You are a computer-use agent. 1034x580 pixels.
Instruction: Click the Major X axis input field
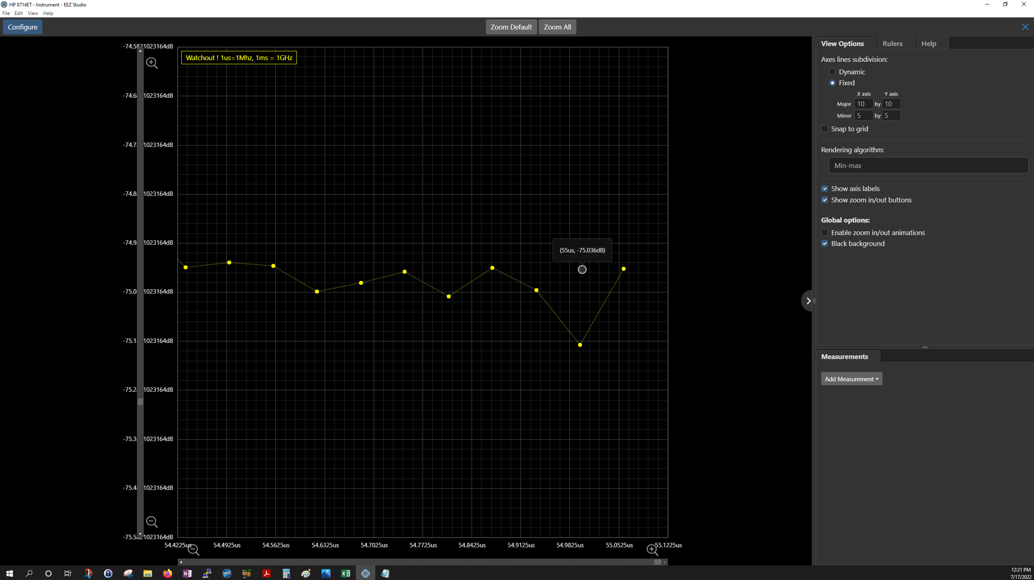point(863,104)
